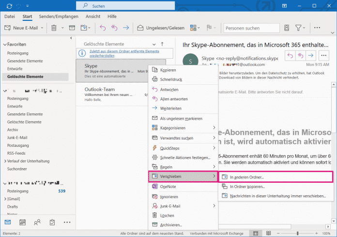Open Posteingang with 539 unread
This screenshot has width=337, height=237.
point(36,191)
